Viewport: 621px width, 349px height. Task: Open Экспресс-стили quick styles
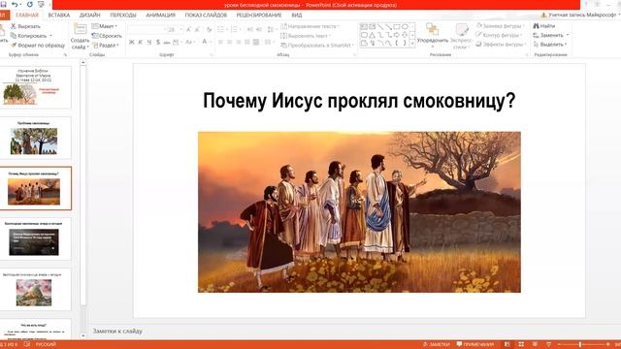[x=462, y=36]
